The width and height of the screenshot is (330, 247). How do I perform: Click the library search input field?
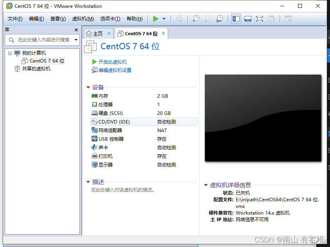coord(43,40)
